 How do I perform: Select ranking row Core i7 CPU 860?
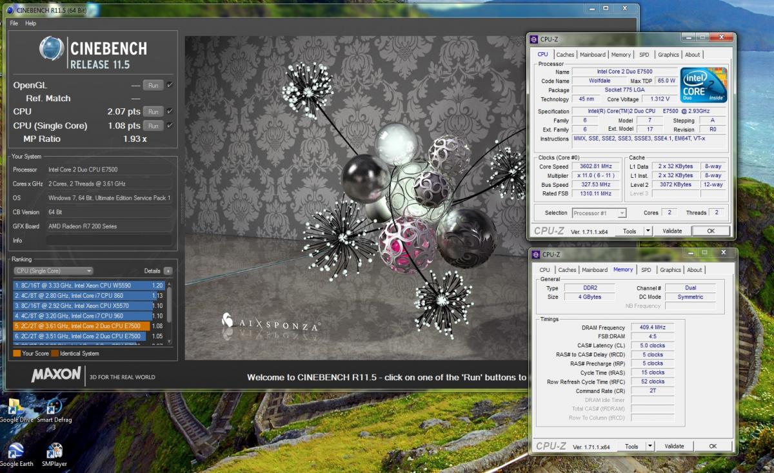coord(88,295)
